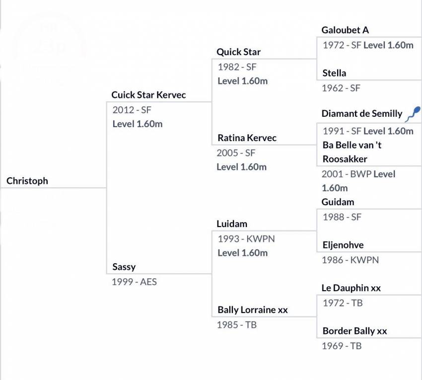Click Level 1.60m under Cuick Star Kervec
This screenshot has height=380, width=422.
coord(138,124)
